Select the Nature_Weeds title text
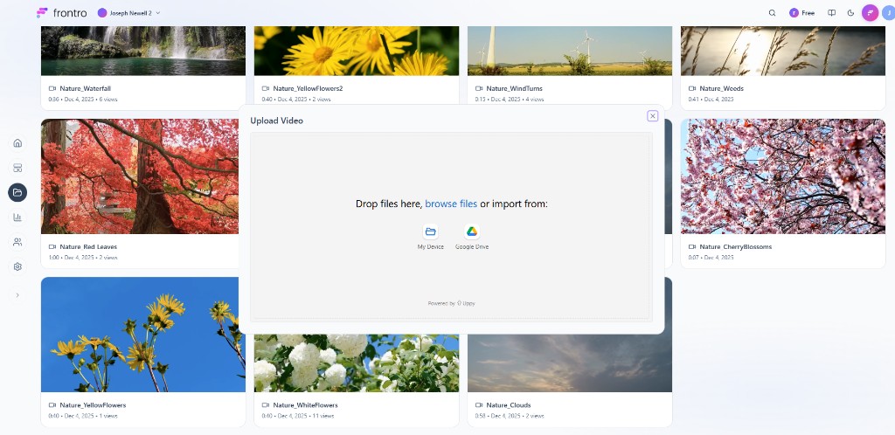895x435 pixels. 721,88
